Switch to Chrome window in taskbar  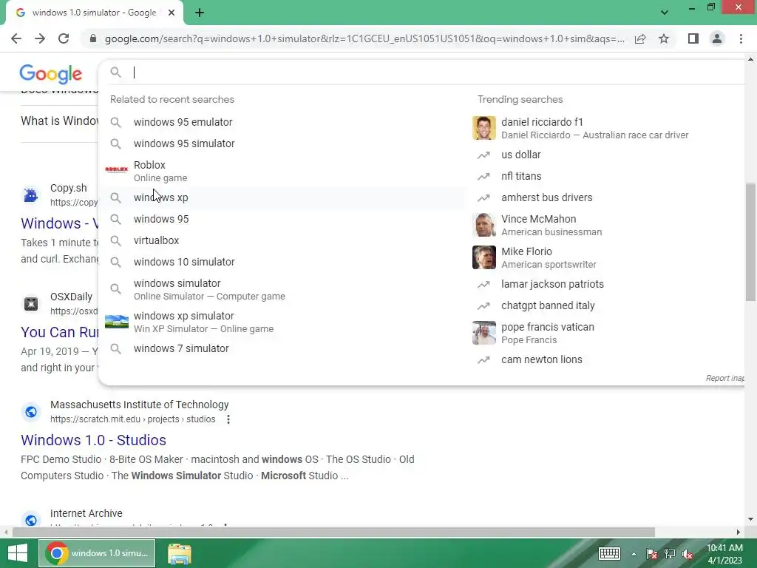[x=97, y=553]
